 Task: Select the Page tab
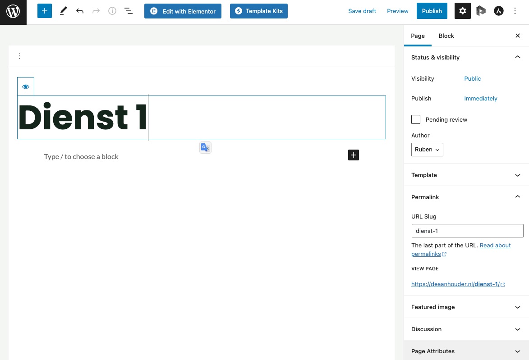click(418, 36)
